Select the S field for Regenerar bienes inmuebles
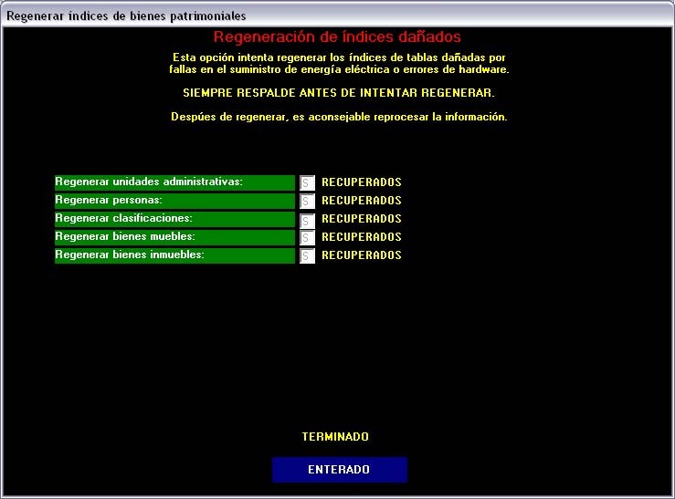The width and height of the screenshot is (675, 499). click(x=307, y=255)
